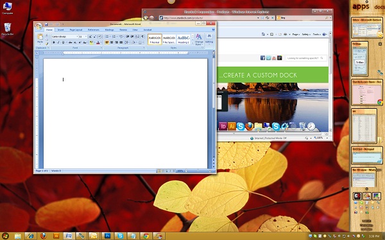Click Clear Formatting icon in Word
385x240 pixels.
[x=100, y=36]
